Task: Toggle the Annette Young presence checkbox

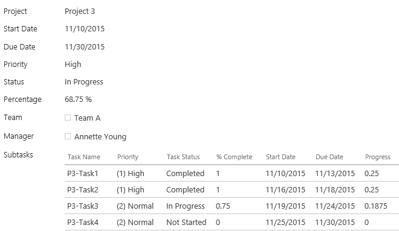Action: click(x=68, y=136)
